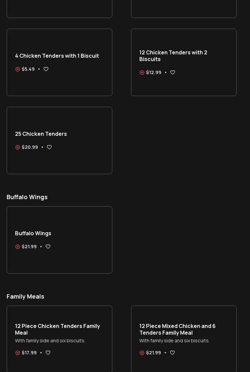The image size is (250, 372).
Task: Open Buffalo Wings item title
Action: tap(33, 233)
